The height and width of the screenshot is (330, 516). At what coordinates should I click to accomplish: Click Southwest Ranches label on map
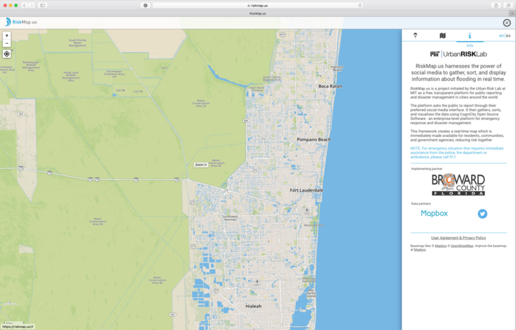230,218
